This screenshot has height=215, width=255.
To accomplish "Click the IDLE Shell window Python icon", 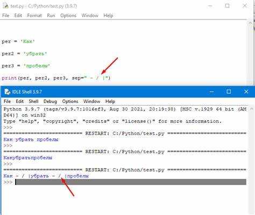I will point(7,92).
